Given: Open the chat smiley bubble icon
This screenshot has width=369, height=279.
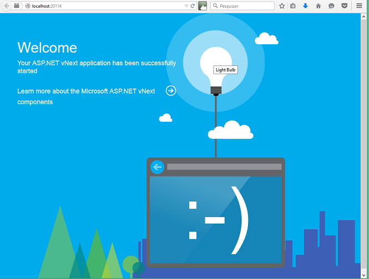Looking at the screenshot, I should tap(331, 6).
